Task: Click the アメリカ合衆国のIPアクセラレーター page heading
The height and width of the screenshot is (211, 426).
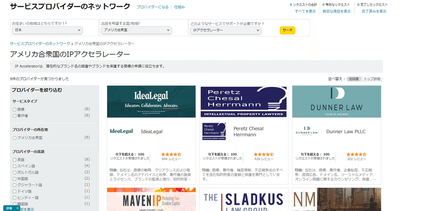Action: point(70,54)
